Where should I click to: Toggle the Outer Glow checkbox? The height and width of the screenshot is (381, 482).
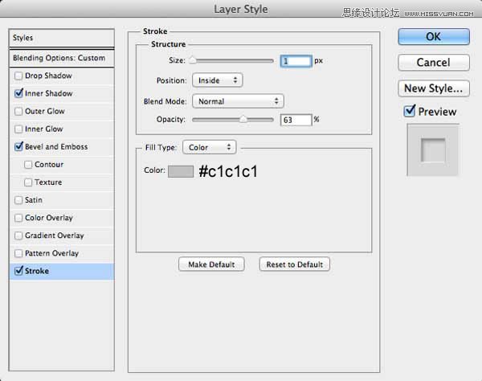(19, 112)
